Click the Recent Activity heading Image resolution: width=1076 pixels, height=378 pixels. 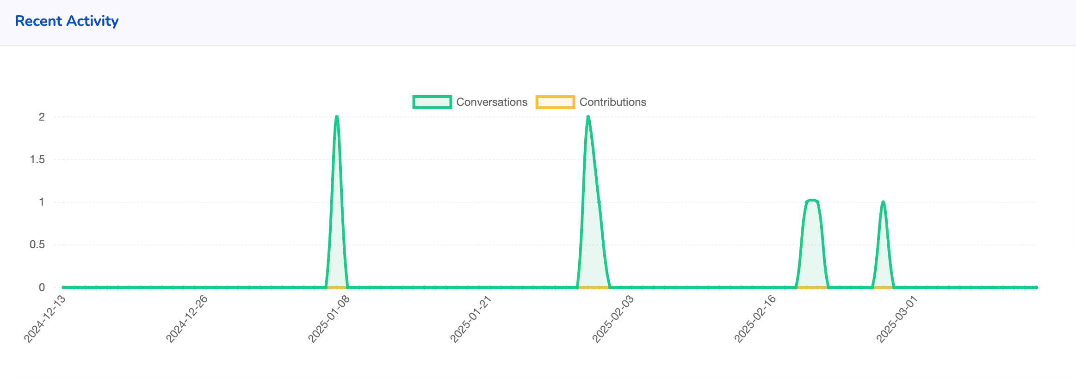[x=67, y=21]
